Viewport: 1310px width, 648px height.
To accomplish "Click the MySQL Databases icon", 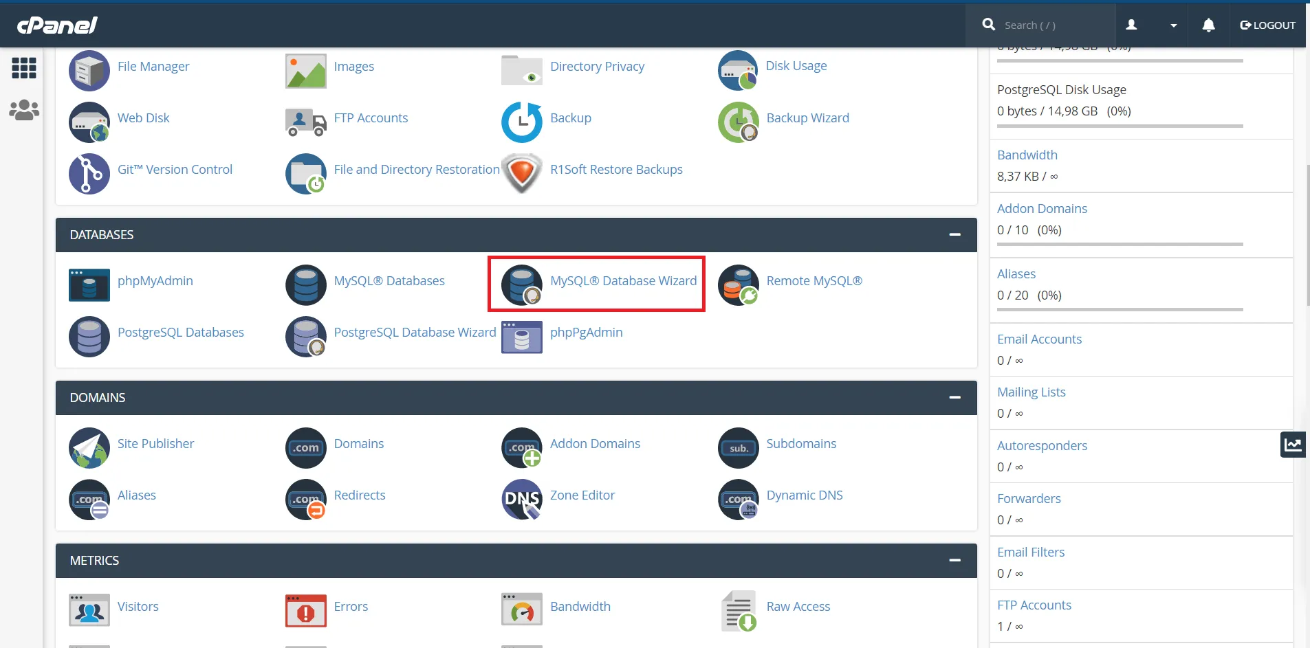I will click(306, 284).
